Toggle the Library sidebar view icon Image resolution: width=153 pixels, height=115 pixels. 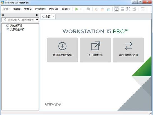point(117,9)
